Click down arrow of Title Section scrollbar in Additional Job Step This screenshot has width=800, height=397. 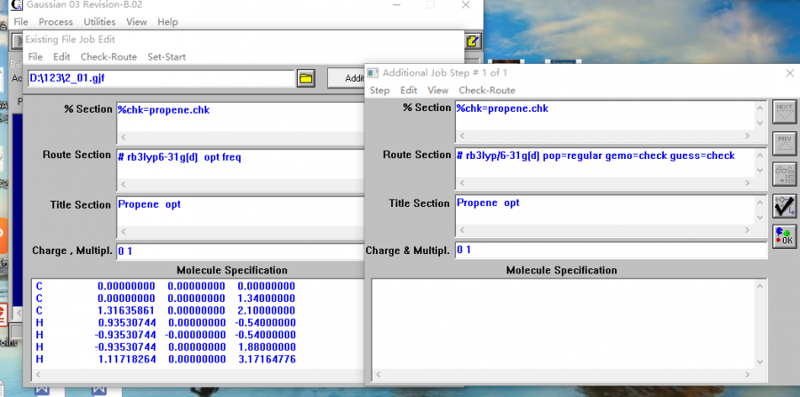coord(760,218)
